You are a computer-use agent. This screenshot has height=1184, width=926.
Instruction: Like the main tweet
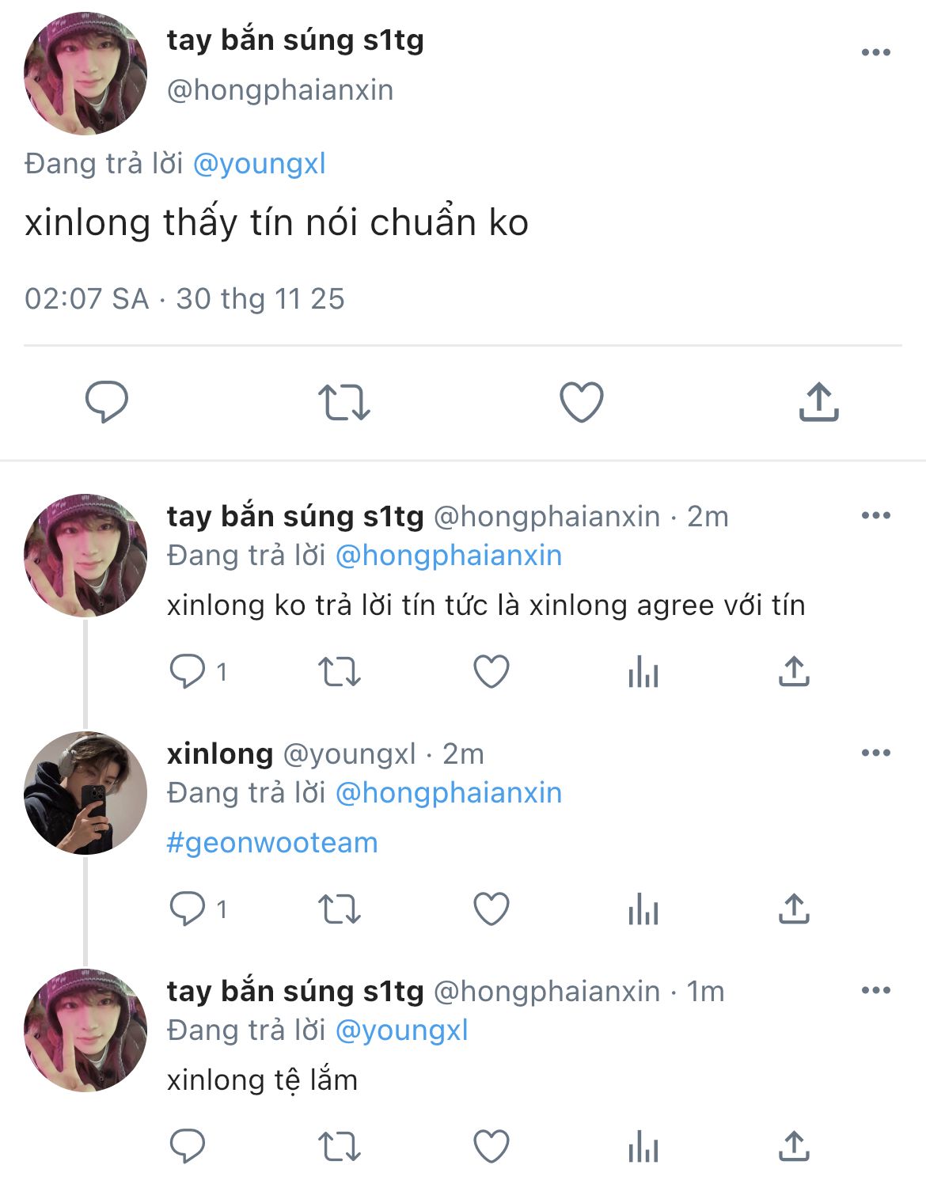tap(582, 401)
